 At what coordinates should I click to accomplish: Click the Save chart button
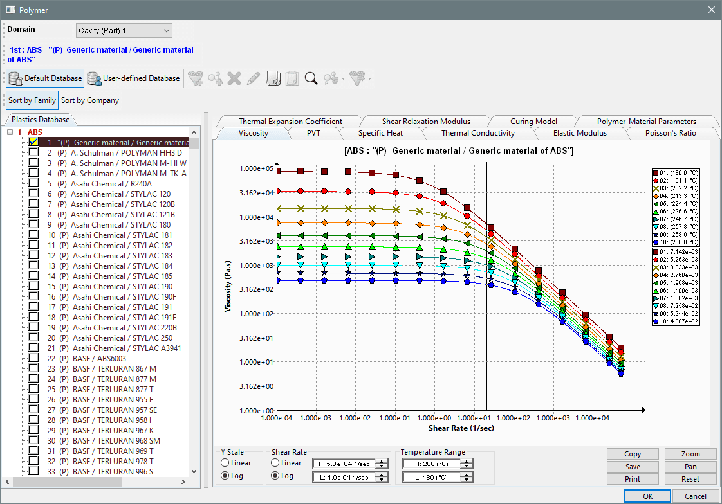pyautogui.click(x=632, y=466)
